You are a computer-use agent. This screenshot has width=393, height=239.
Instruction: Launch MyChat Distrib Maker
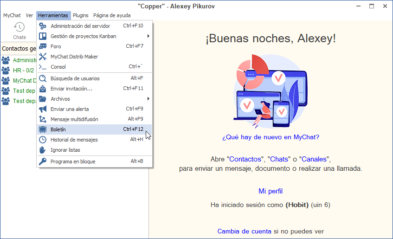click(95, 57)
